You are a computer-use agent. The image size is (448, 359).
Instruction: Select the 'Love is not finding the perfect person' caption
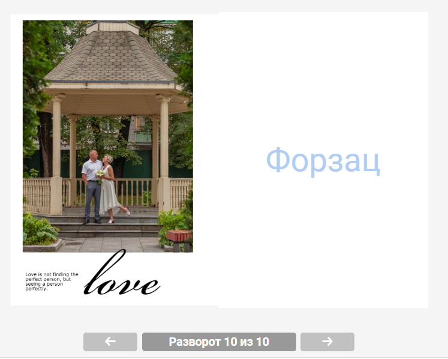(52, 282)
